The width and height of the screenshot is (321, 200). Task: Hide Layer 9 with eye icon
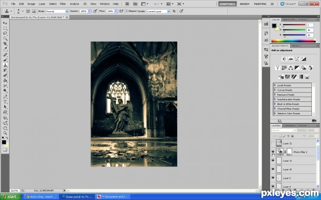[x=273, y=178]
